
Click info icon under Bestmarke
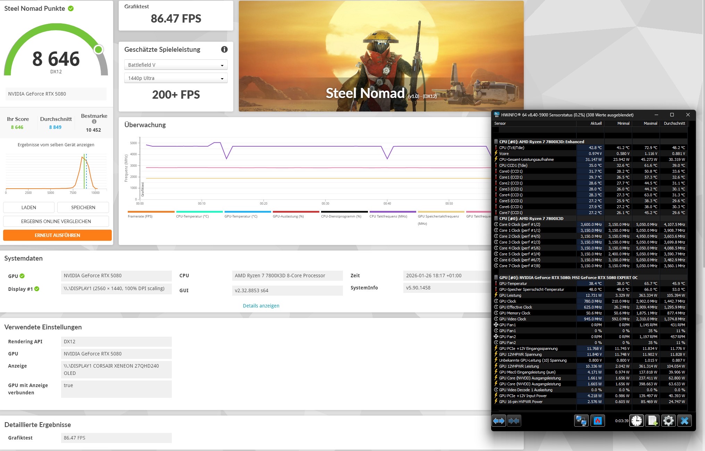[94, 122]
